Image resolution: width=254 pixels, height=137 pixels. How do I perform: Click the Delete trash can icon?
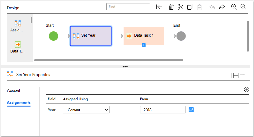point(171,7)
